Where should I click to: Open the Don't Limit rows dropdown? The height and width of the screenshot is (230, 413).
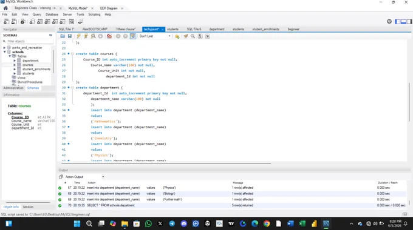click(x=155, y=36)
